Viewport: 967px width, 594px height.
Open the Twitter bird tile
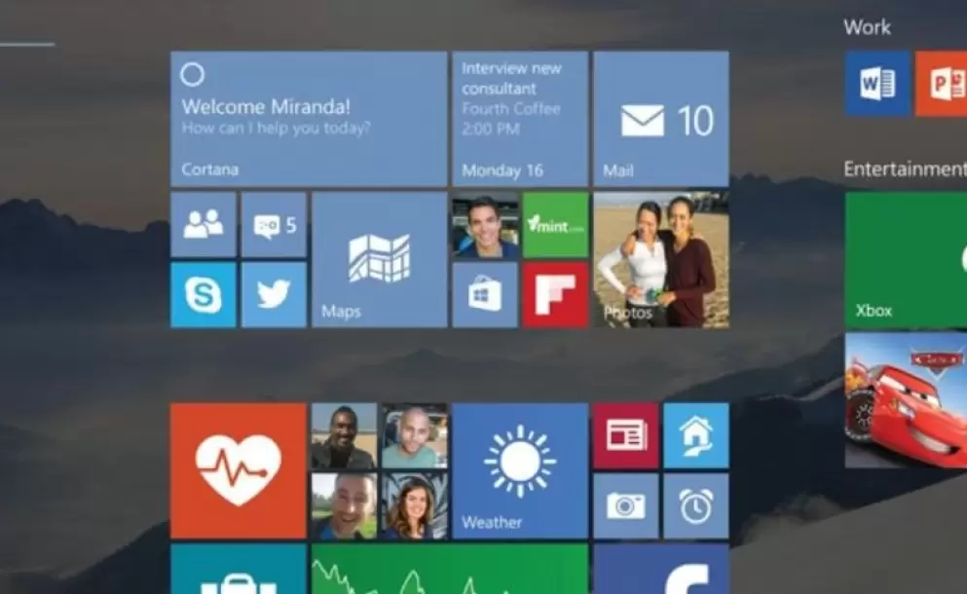tap(274, 295)
